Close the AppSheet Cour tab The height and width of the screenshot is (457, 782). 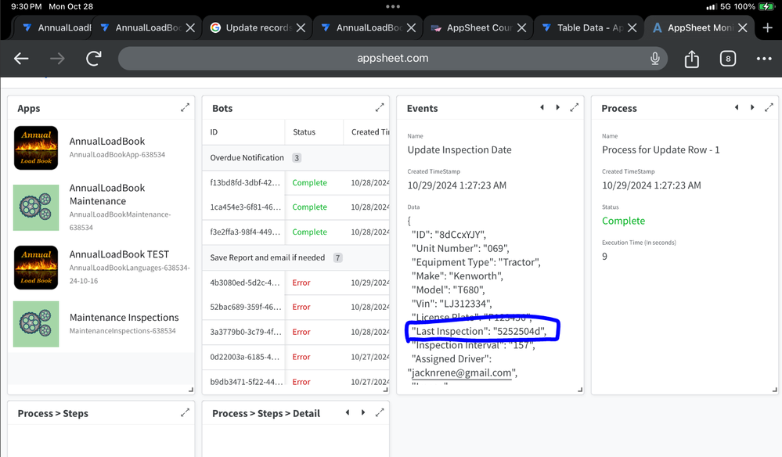(x=521, y=28)
